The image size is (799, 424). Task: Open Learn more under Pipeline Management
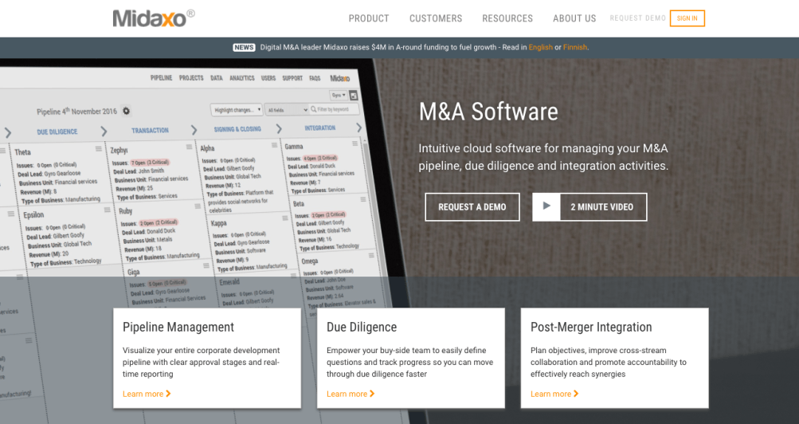click(x=147, y=394)
